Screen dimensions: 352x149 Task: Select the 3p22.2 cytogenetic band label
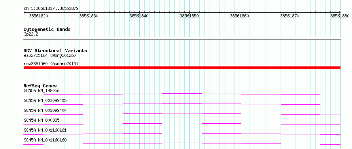pos(31,34)
